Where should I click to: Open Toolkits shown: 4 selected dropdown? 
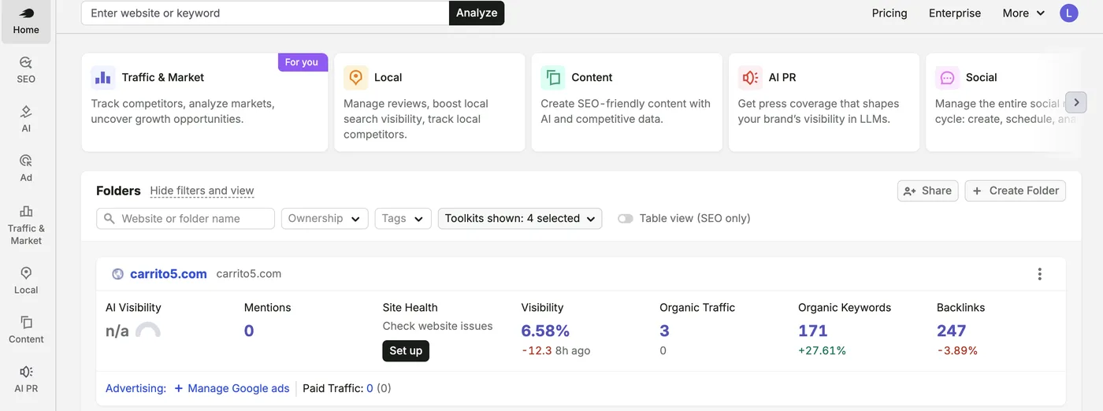[520, 218]
